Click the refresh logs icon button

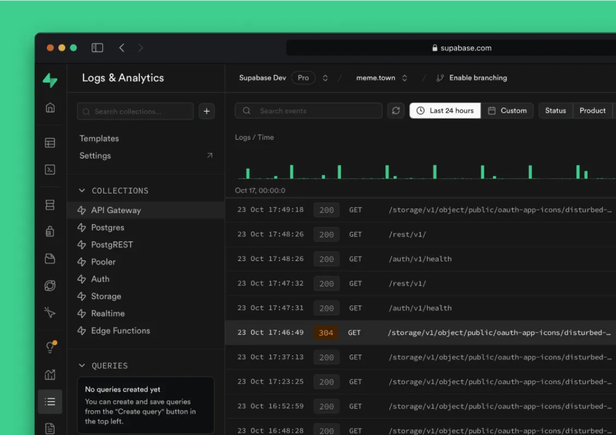point(396,111)
